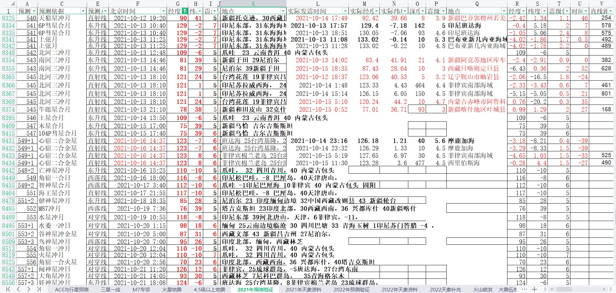Open the filter dropdown for 预测依据 column
616x293 pixels.
tap(83, 11)
